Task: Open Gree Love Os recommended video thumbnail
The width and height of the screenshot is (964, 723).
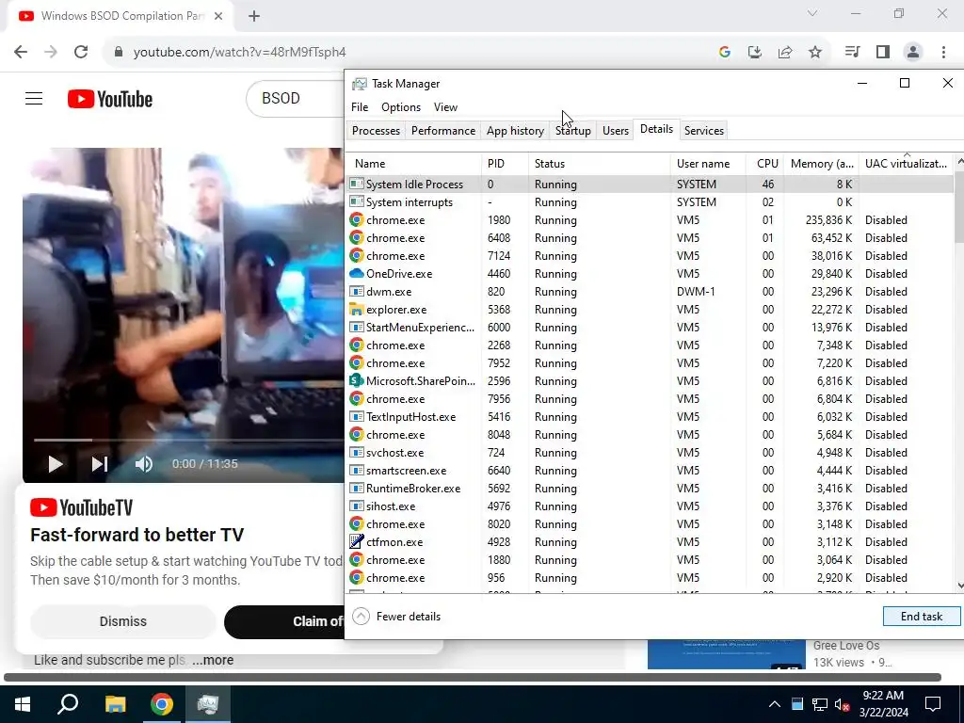Action: click(726, 654)
